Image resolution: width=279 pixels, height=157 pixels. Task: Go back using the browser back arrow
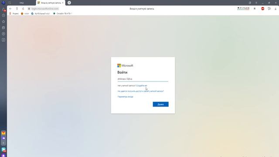(x=10, y=9)
